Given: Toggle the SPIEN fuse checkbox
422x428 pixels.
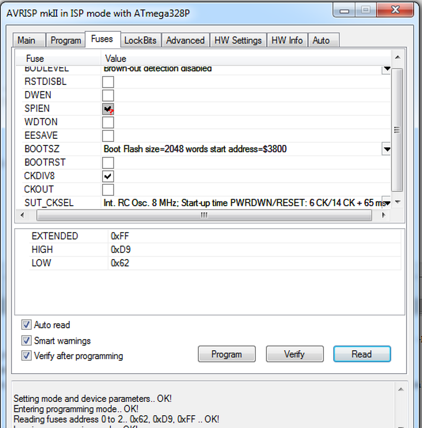Looking at the screenshot, I should coord(108,109).
